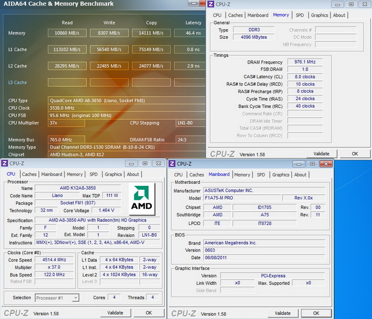Click Validate in the Mainboard window

(283, 313)
